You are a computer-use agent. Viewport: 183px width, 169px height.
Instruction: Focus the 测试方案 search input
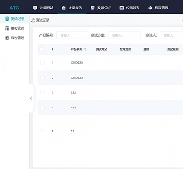pyautogui.click(x=124, y=35)
